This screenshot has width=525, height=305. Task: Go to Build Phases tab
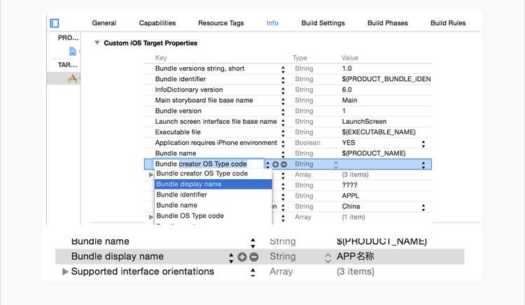pyautogui.click(x=387, y=23)
